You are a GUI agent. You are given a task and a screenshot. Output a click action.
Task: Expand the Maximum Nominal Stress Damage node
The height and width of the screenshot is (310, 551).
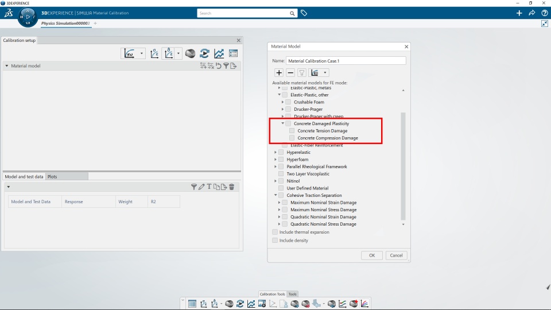pyautogui.click(x=280, y=210)
